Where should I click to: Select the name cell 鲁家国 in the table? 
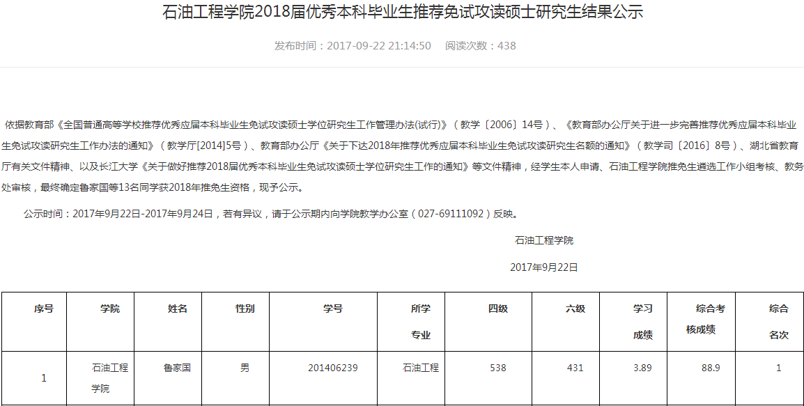pyautogui.click(x=177, y=368)
